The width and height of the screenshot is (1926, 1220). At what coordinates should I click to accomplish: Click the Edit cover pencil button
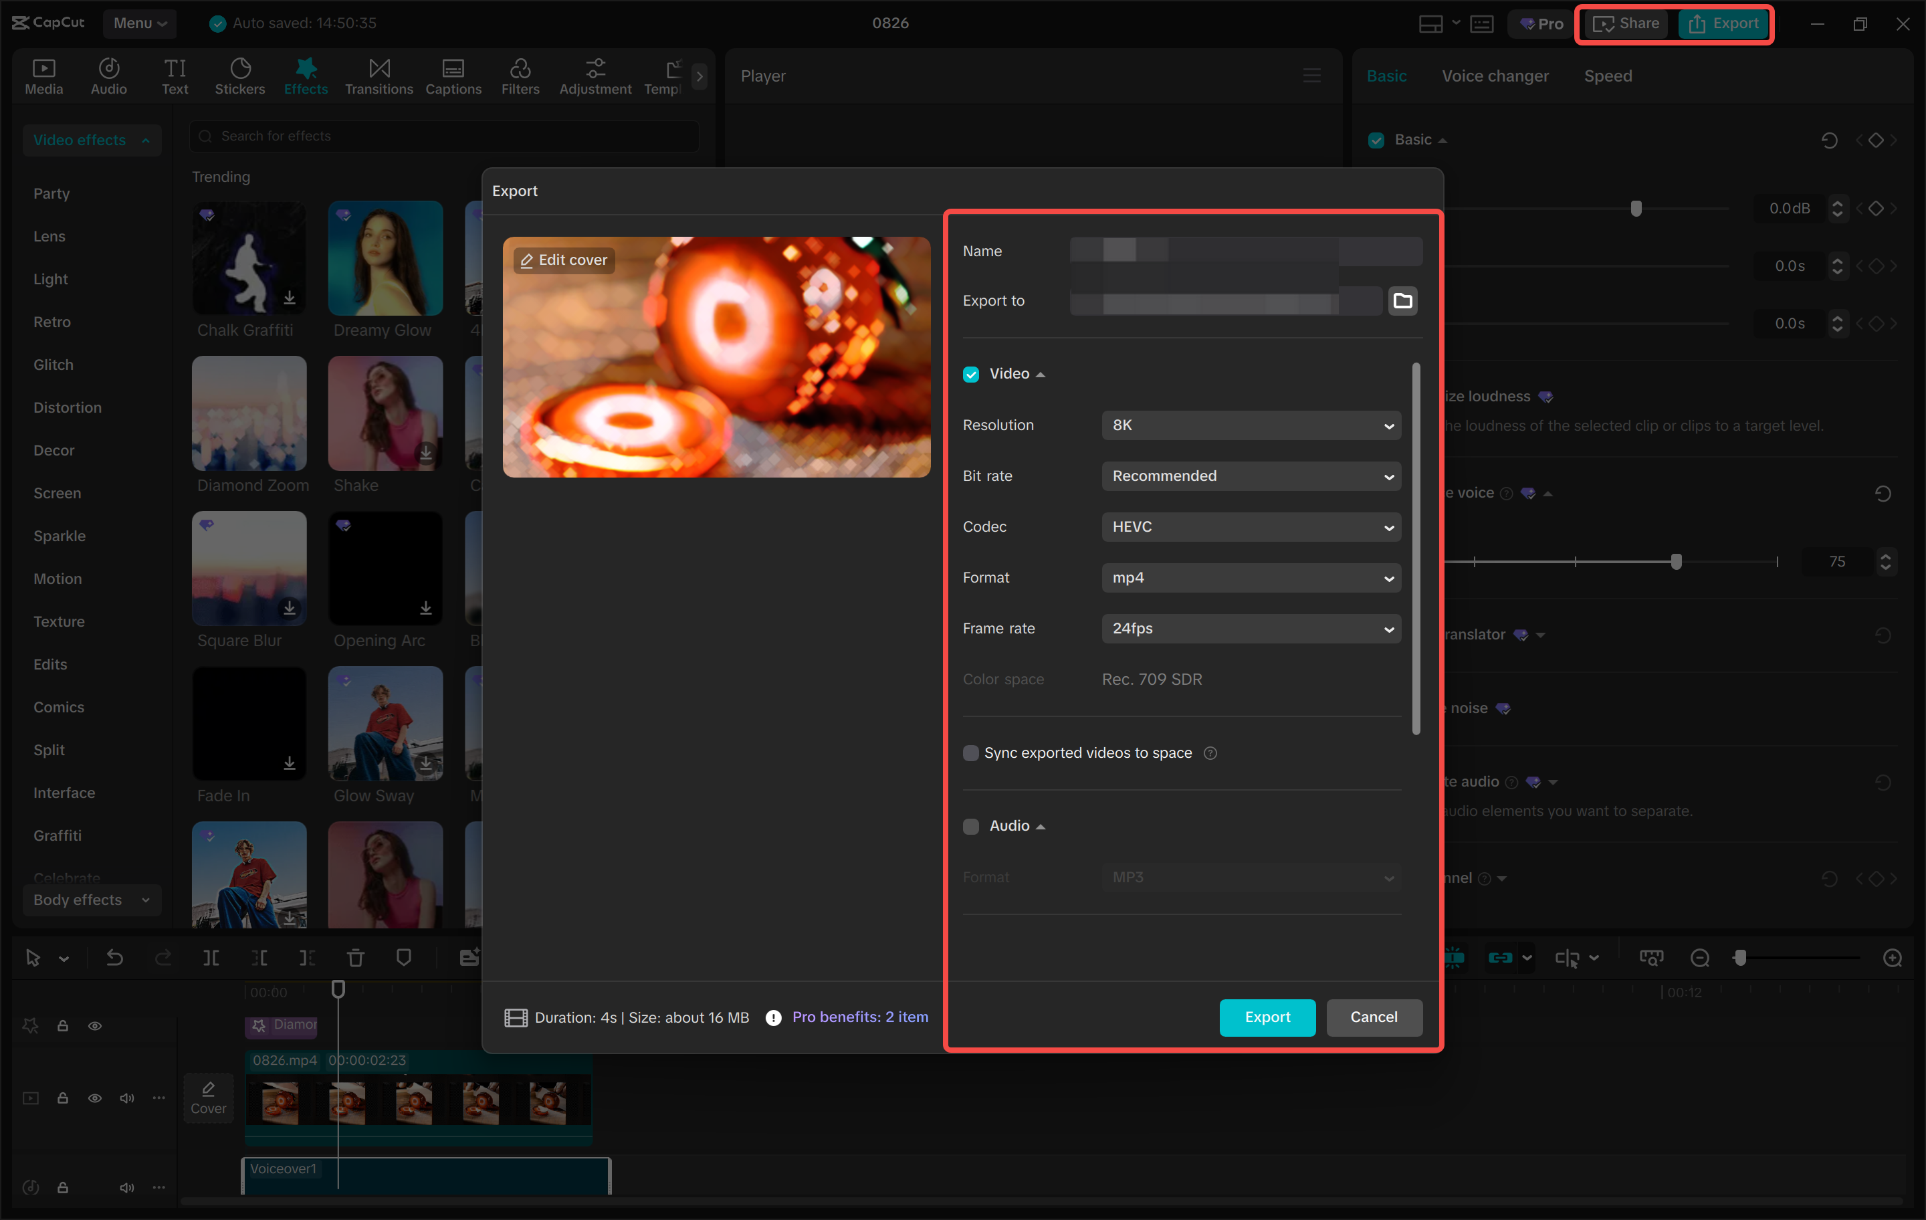pyautogui.click(x=564, y=260)
